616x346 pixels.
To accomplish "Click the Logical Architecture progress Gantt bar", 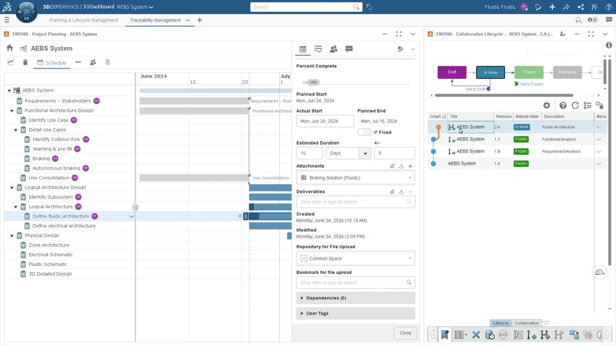I will click(270, 207).
